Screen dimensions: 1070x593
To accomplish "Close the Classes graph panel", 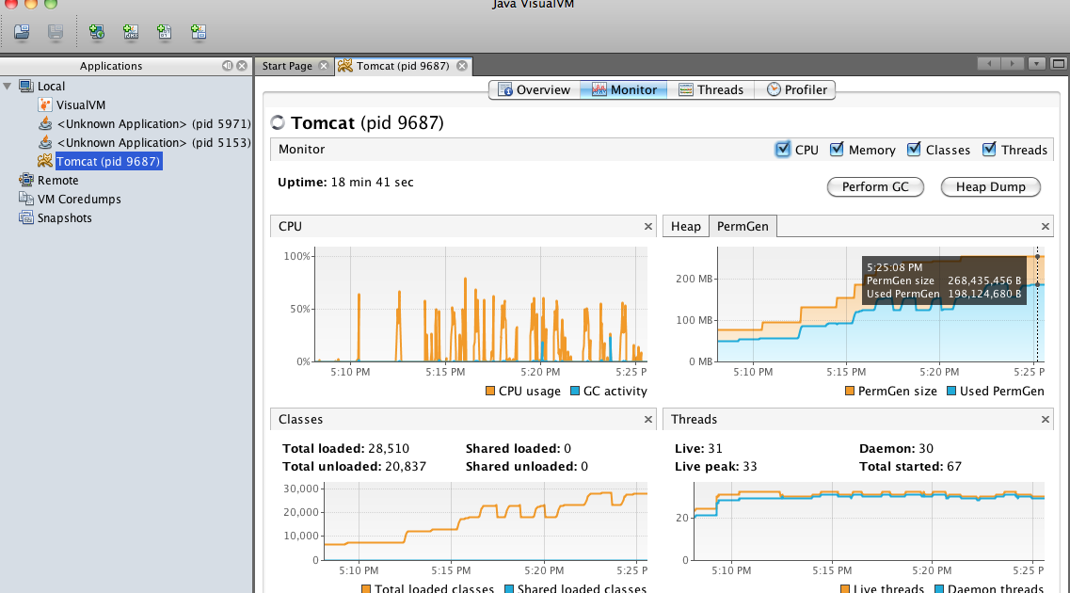I will click(648, 420).
